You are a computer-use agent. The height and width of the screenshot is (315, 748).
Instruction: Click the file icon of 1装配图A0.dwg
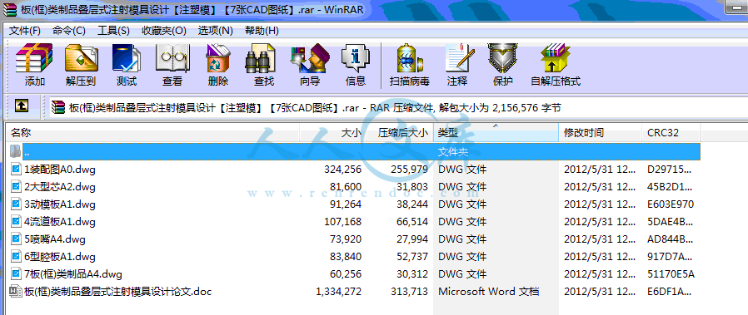point(16,169)
